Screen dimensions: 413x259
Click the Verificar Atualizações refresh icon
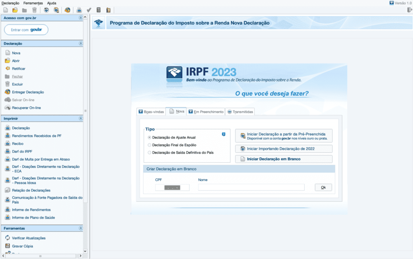pos(8,238)
